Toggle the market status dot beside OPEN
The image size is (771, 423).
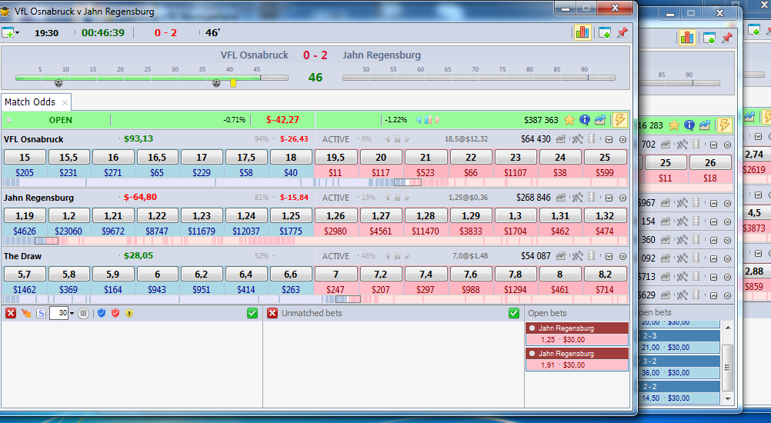9,120
